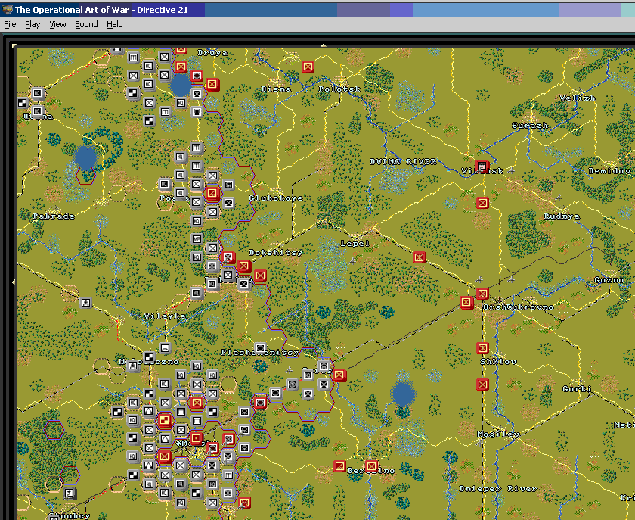The height and width of the screenshot is (520, 635).
Task: Click the top-left corner scroll arrow of the map
Action: tap(14, 46)
